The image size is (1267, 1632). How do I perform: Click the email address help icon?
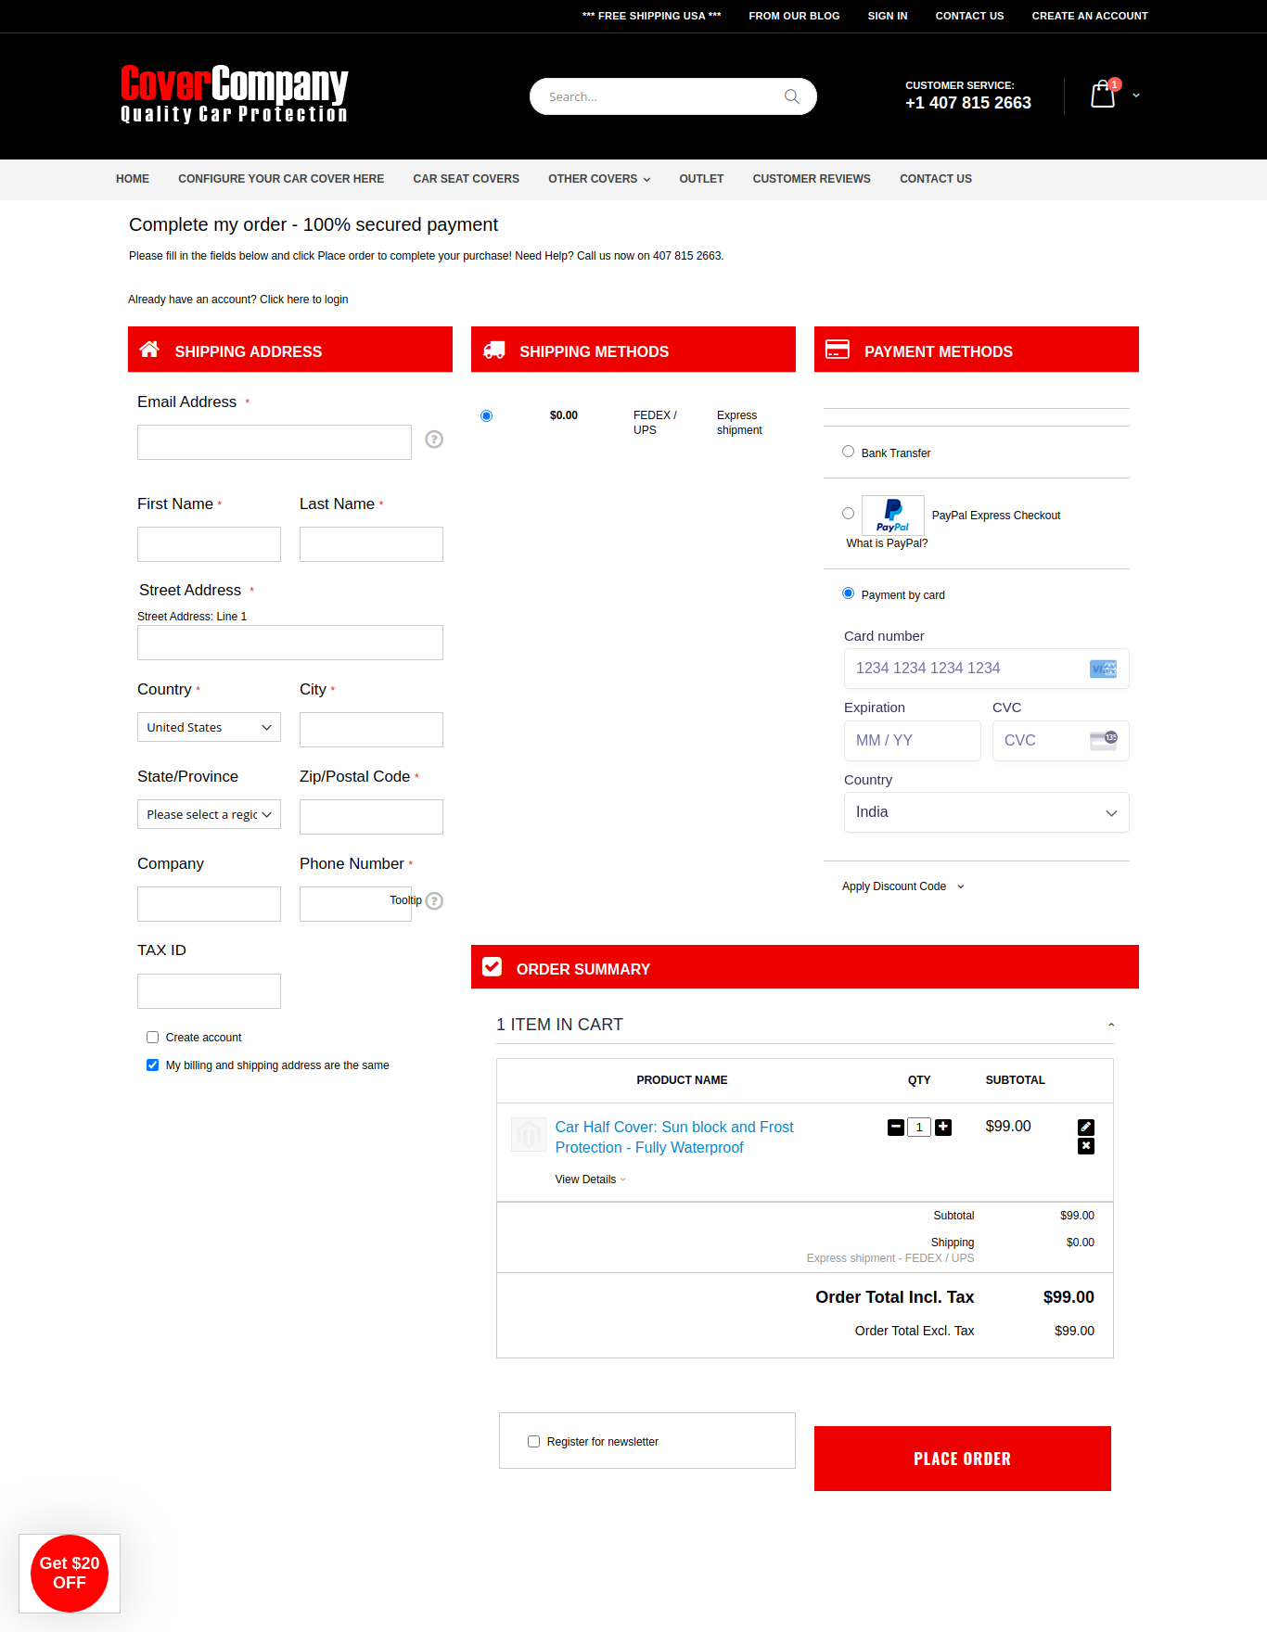pos(434,440)
